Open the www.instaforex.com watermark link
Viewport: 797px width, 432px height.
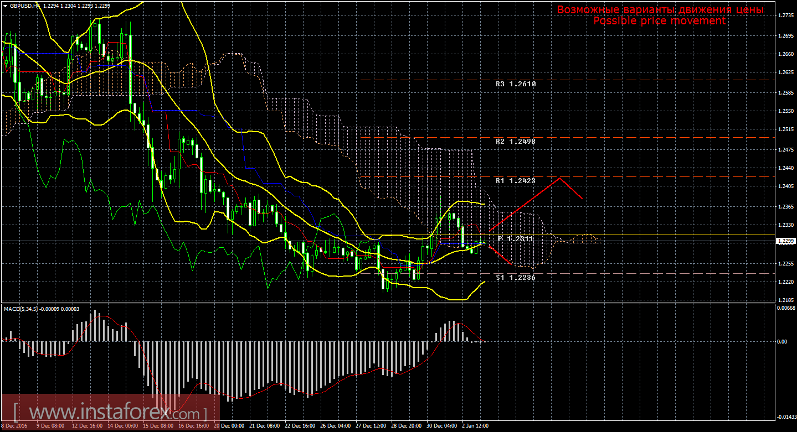[111, 413]
